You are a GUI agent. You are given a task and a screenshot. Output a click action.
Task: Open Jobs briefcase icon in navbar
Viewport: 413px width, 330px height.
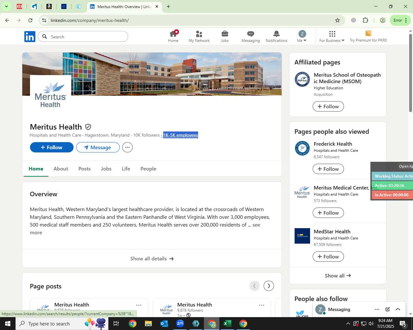point(225,34)
